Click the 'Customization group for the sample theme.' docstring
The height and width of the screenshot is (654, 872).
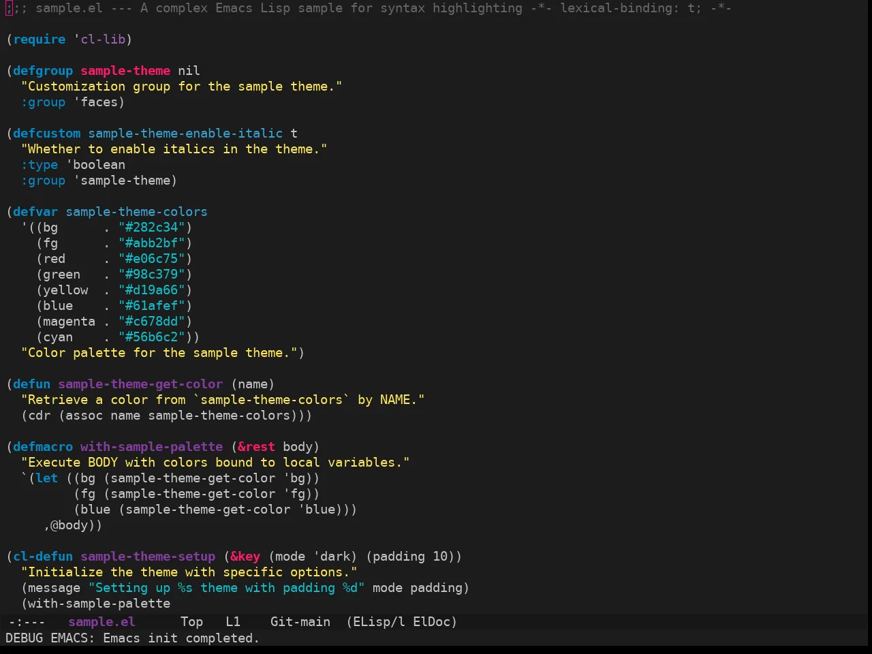click(x=182, y=87)
